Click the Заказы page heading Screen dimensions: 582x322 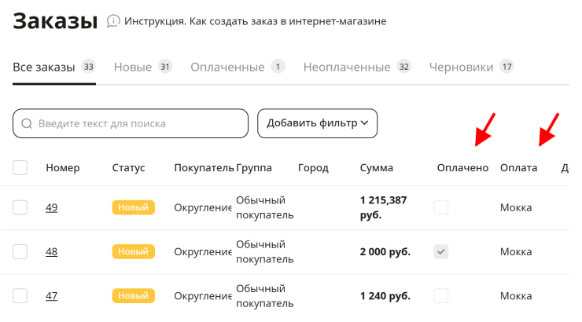coord(55,21)
